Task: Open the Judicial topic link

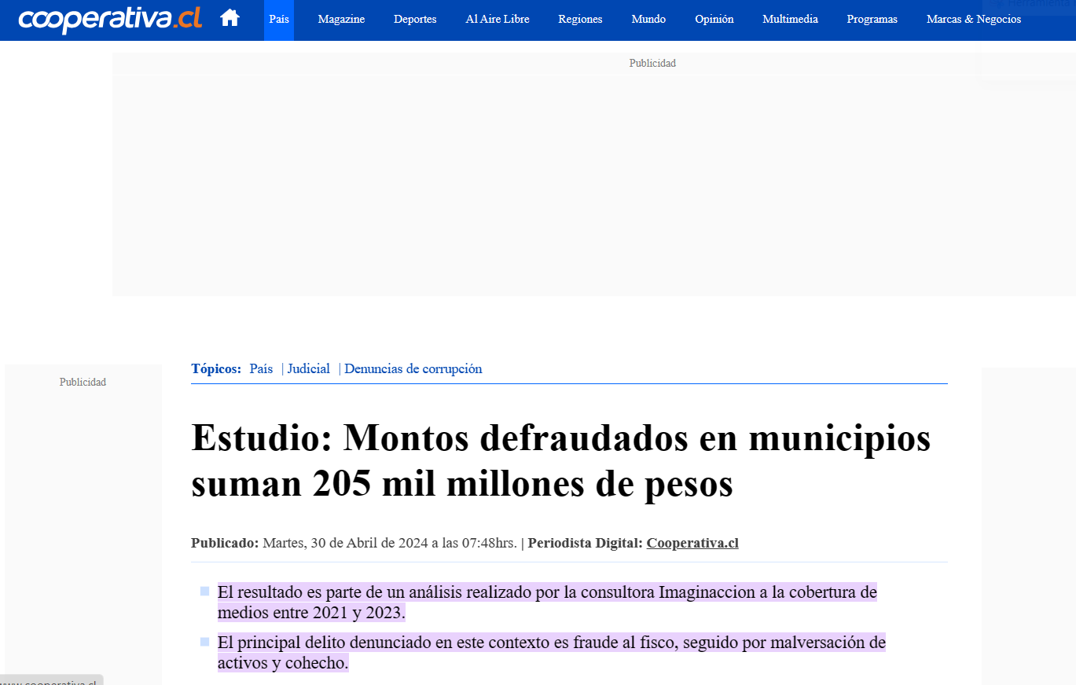Action: [309, 368]
